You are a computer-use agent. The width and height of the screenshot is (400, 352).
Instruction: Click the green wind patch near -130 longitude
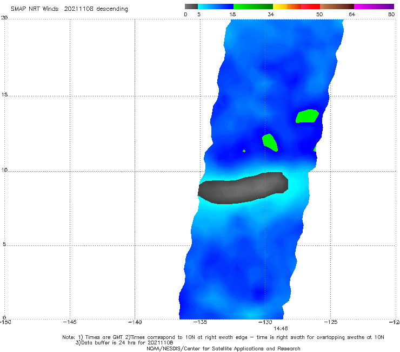point(270,142)
